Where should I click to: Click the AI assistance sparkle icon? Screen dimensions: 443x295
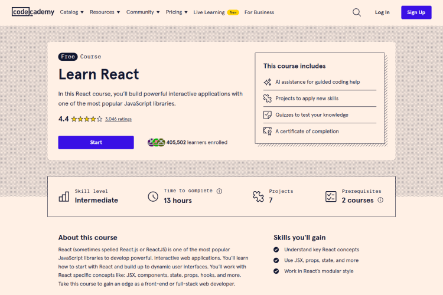coord(267,82)
